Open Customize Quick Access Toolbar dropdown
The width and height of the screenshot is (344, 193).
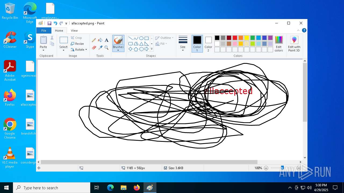click(66, 24)
